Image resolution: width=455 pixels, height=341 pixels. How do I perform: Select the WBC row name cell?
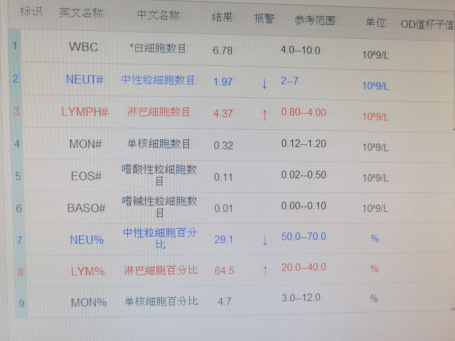(x=83, y=47)
